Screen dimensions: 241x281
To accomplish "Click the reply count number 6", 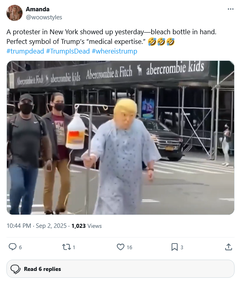I will 20,248.
